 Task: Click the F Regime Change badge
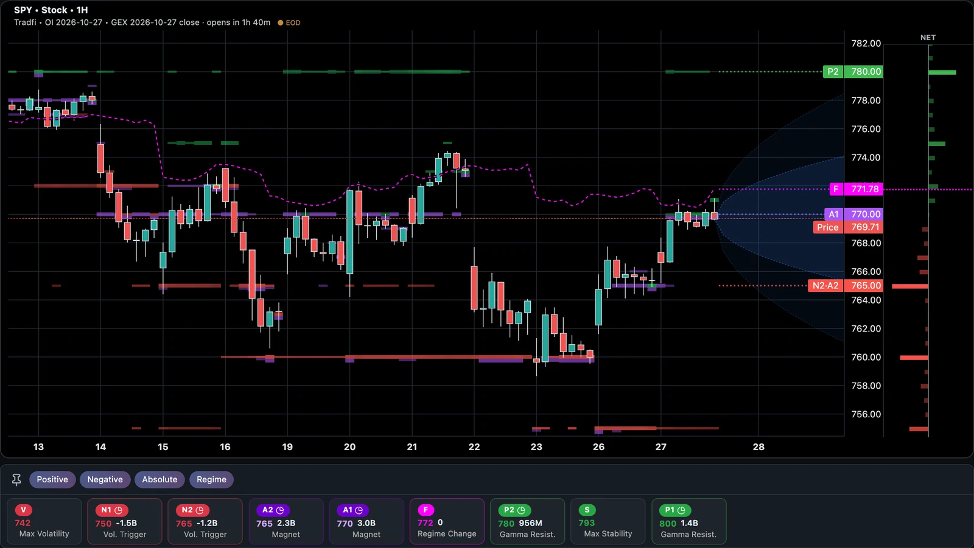click(x=426, y=510)
